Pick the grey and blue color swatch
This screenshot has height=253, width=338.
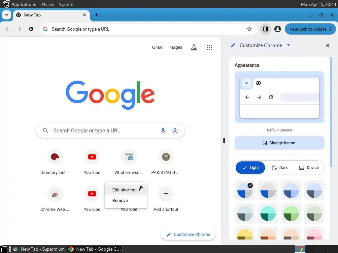point(268,191)
